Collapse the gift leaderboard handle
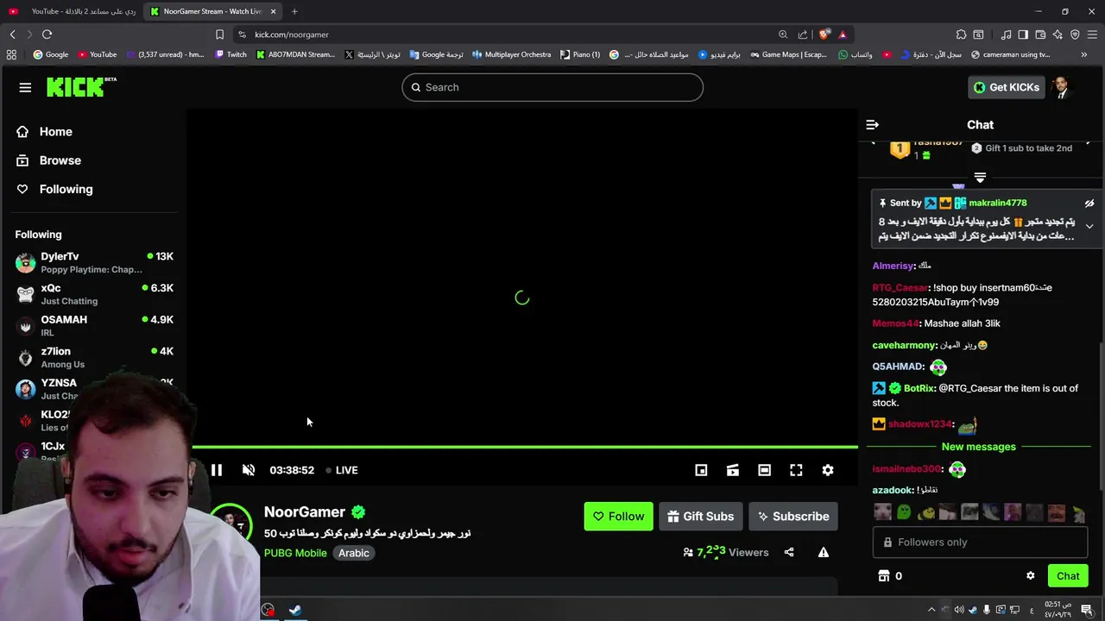The height and width of the screenshot is (621, 1105). pyautogui.click(x=980, y=178)
